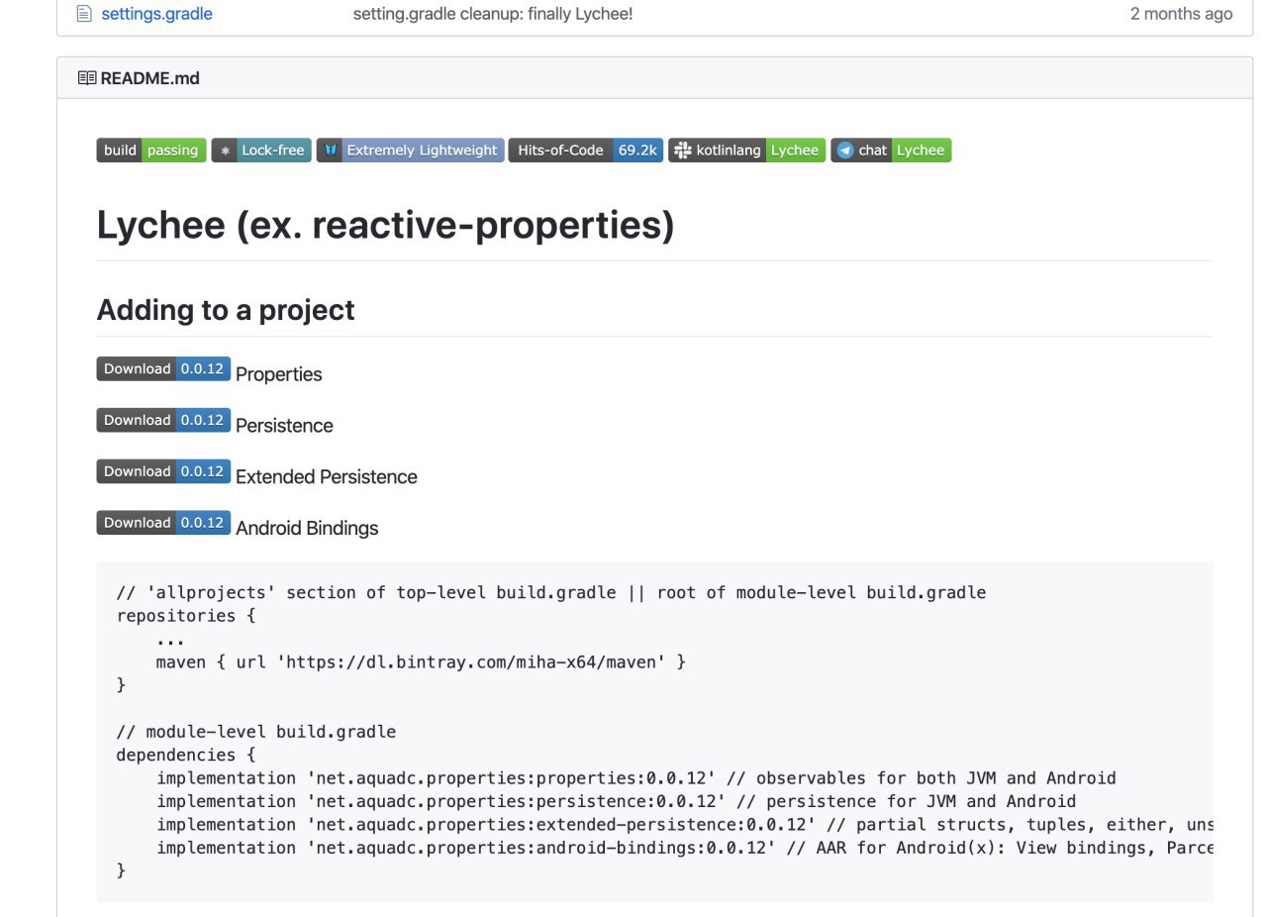The image size is (1267, 917).
Task: Click the properties:persistence:0.0.12 implementation line
Action: pos(616,801)
